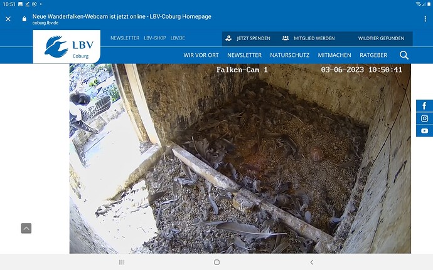Screen dimensions: 433x270
Task: Open the Instagram social icon
Action: coord(424,118)
